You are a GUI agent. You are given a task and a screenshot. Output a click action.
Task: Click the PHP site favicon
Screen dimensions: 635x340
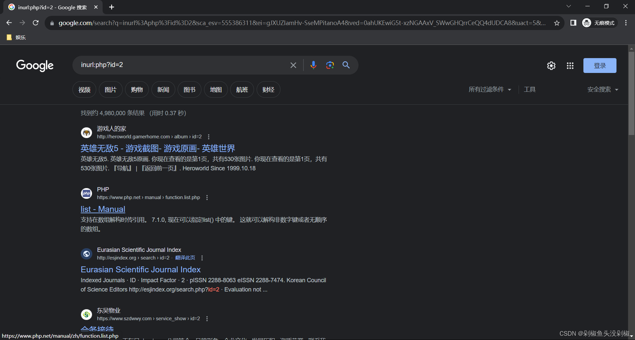coord(87,193)
